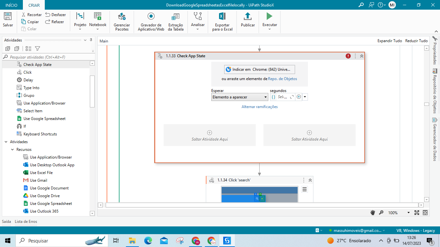Follow the 'Repo. de Objetos' link
Image resolution: width=440 pixels, height=247 pixels.
pyautogui.click(x=282, y=79)
